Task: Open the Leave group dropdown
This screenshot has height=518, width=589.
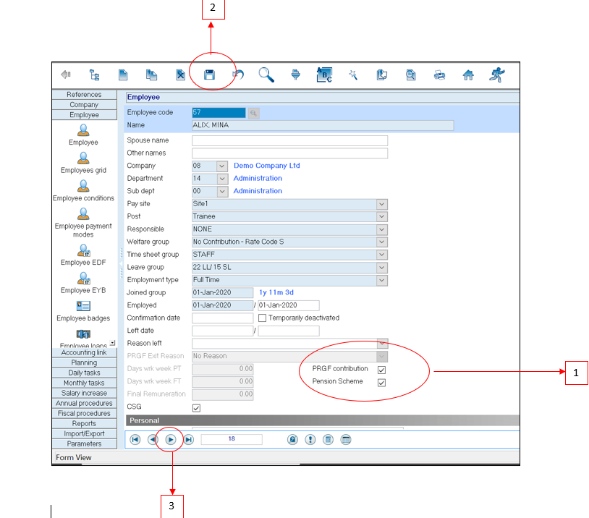Action: coord(381,267)
